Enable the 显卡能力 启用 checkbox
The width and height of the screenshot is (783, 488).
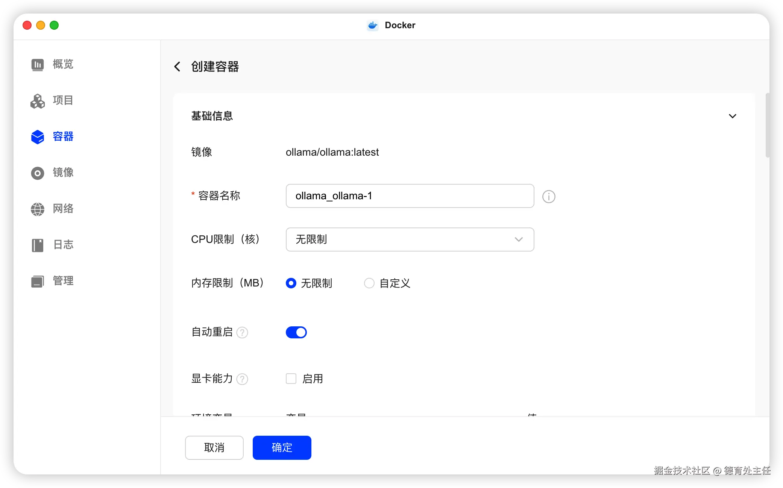pos(291,379)
